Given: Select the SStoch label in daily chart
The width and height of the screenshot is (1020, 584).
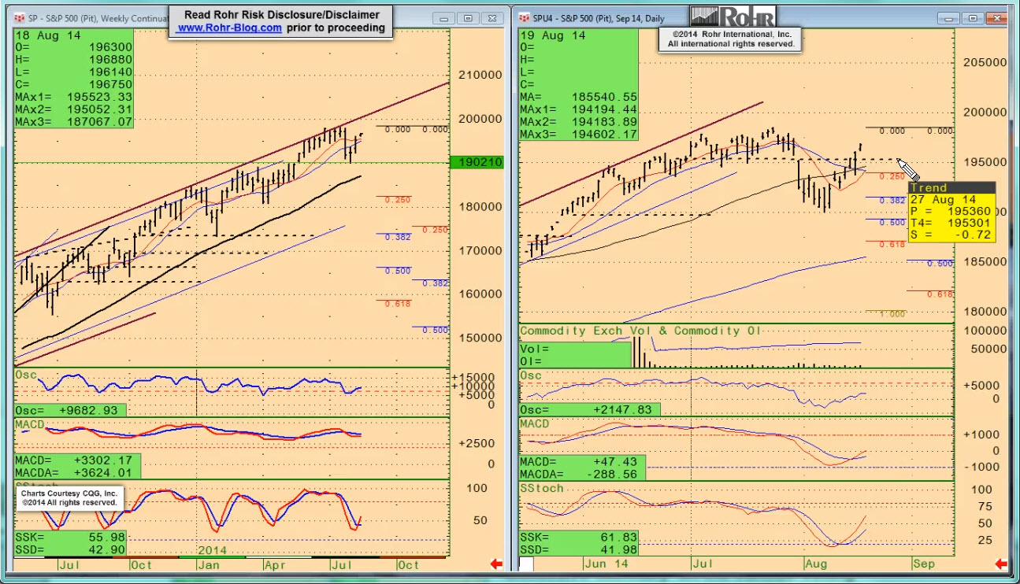Looking at the screenshot, I should [x=541, y=488].
